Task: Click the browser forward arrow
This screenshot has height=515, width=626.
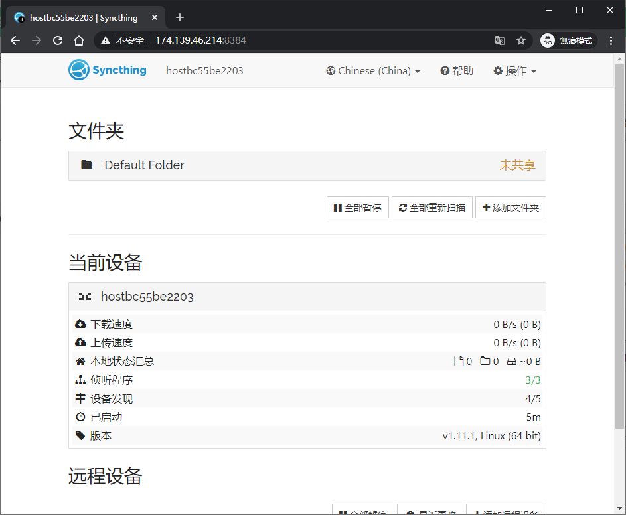Action: (x=37, y=40)
